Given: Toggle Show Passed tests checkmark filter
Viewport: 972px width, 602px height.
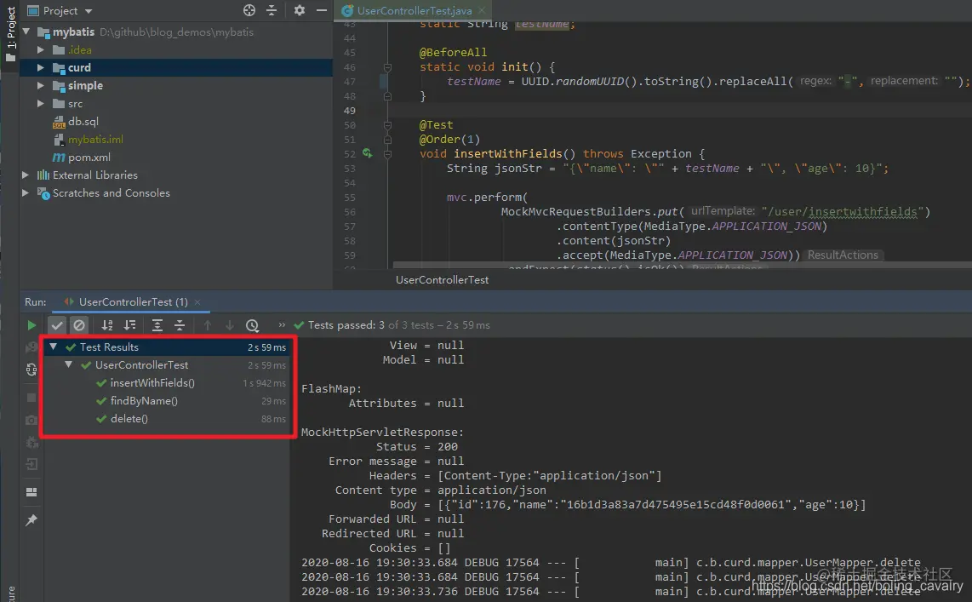Looking at the screenshot, I should 57,325.
